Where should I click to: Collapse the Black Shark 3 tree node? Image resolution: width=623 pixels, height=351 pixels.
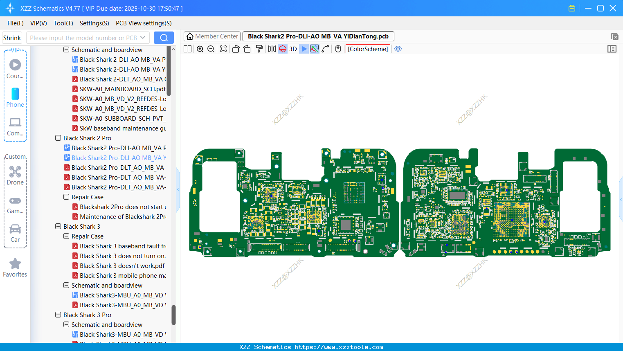pyautogui.click(x=58, y=227)
